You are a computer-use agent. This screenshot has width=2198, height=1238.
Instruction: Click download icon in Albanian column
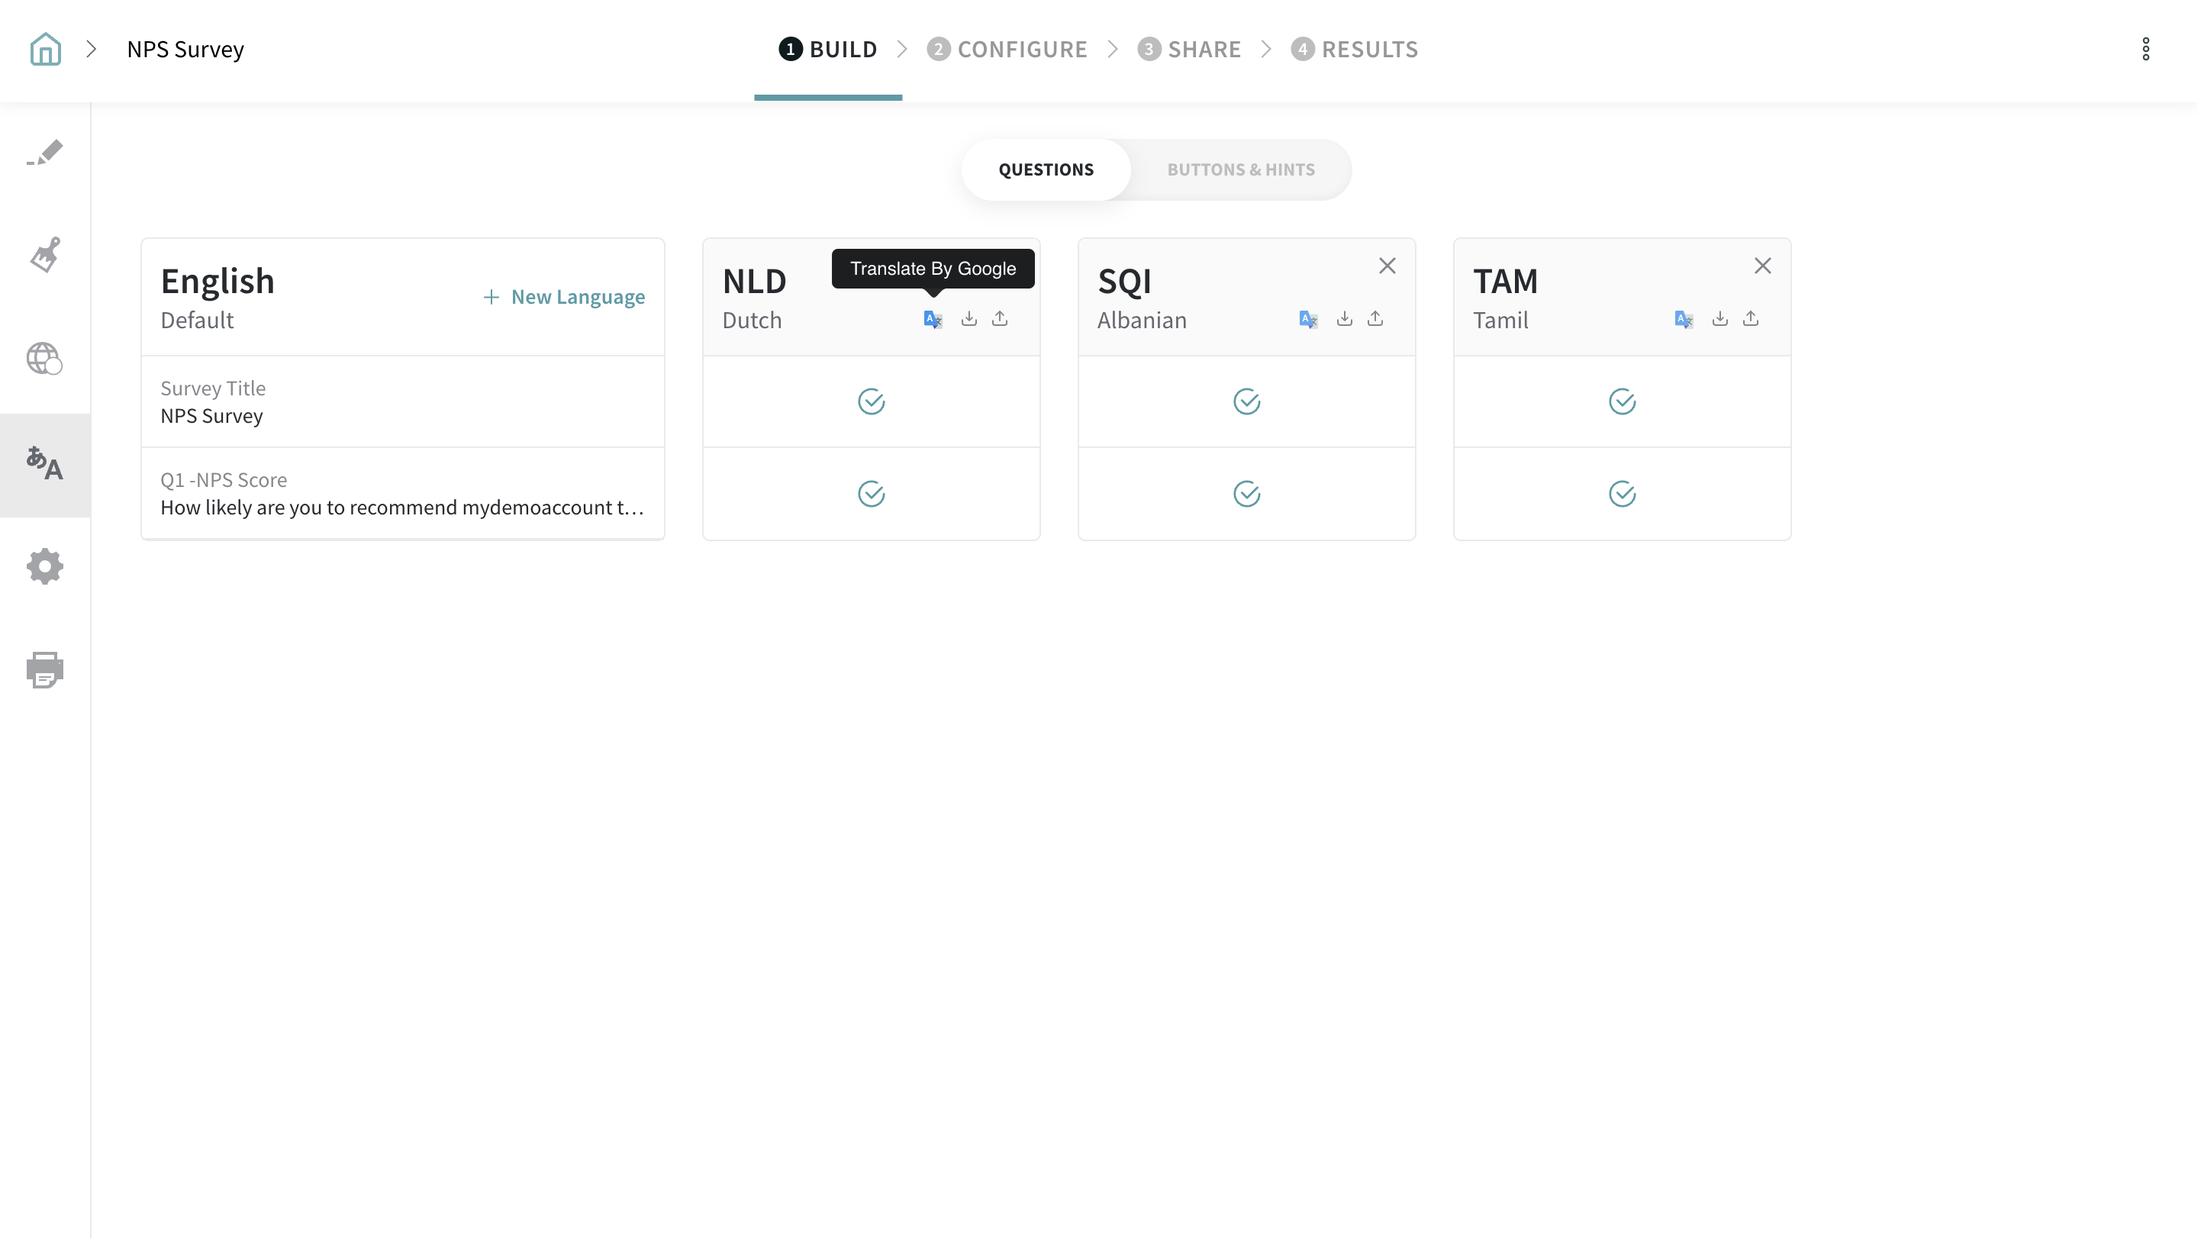pyautogui.click(x=1344, y=319)
